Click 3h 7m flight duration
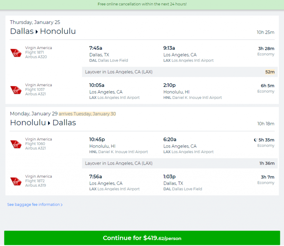The width and height of the screenshot is (284, 246). 267,177
